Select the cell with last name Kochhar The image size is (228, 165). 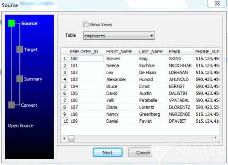[x=152, y=65]
